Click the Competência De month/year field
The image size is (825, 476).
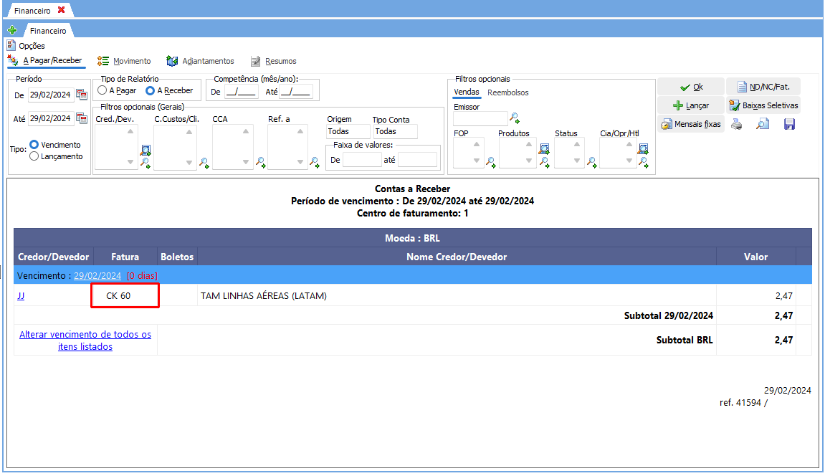pyautogui.click(x=241, y=92)
